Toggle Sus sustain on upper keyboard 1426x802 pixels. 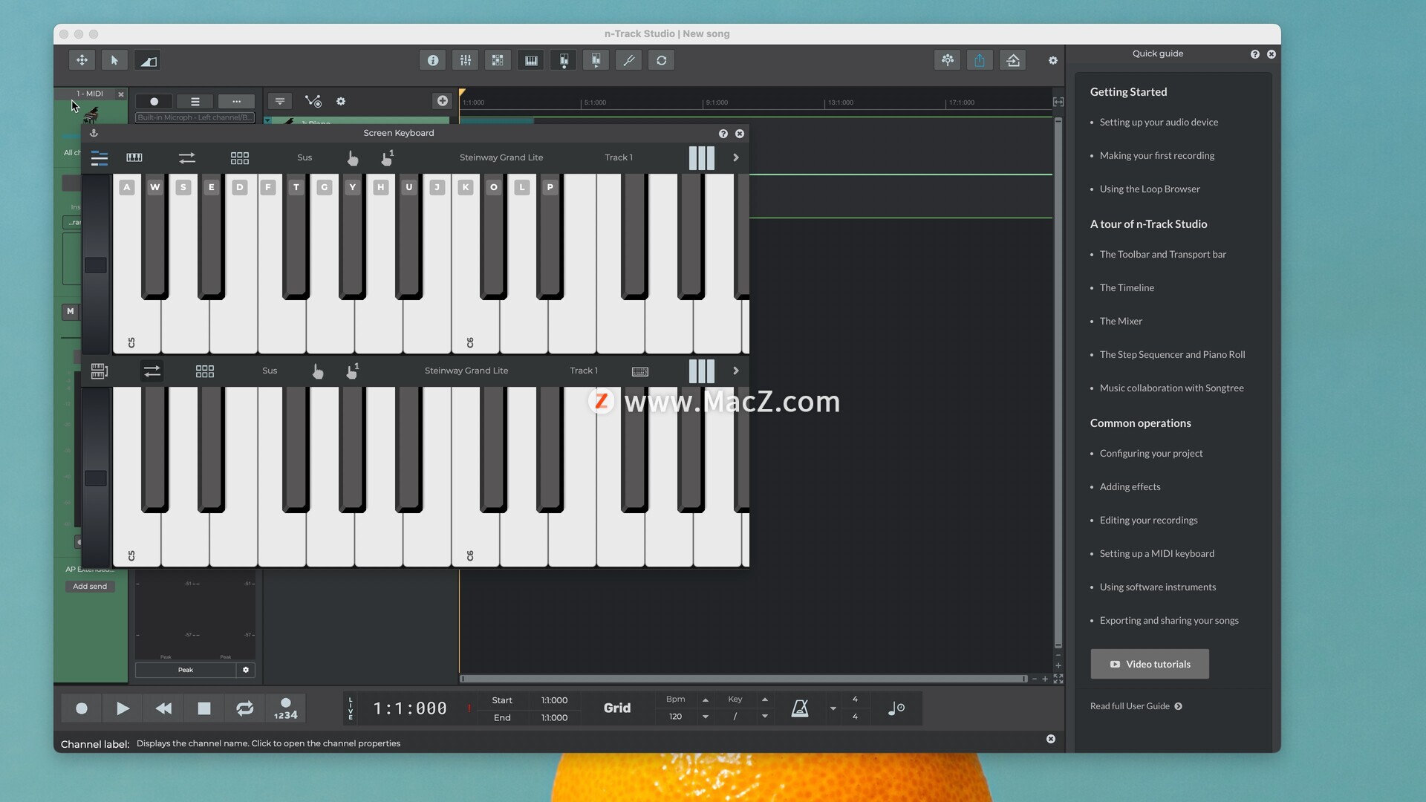point(305,157)
